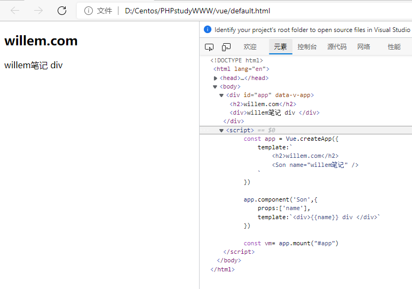Click the "props:['name']," script line
The width and height of the screenshot is (412, 289).
(284, 208)
